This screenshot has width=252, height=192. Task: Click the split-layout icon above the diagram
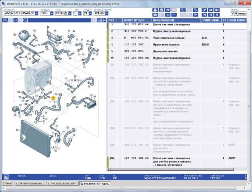coord(99,20)
